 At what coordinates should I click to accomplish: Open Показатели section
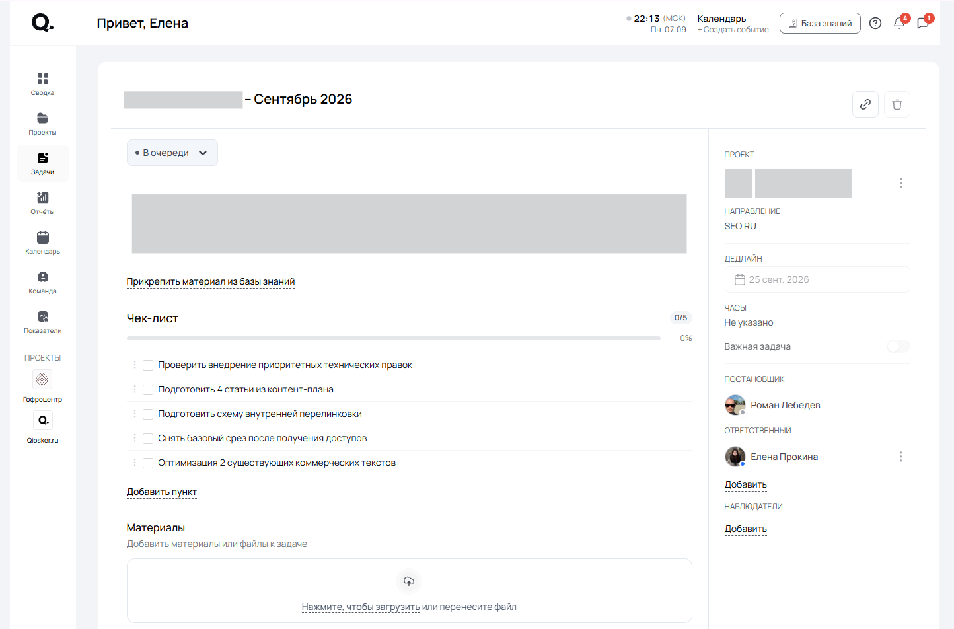(42, 322)
